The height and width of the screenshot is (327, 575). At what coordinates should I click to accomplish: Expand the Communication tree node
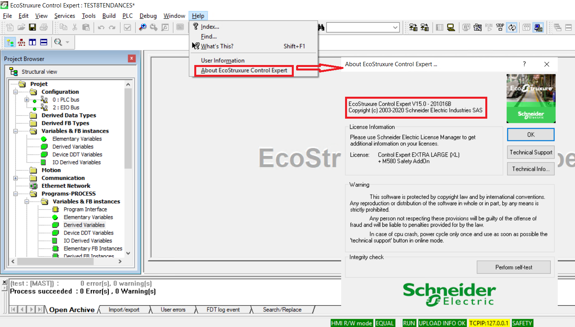tap(16, 178)
